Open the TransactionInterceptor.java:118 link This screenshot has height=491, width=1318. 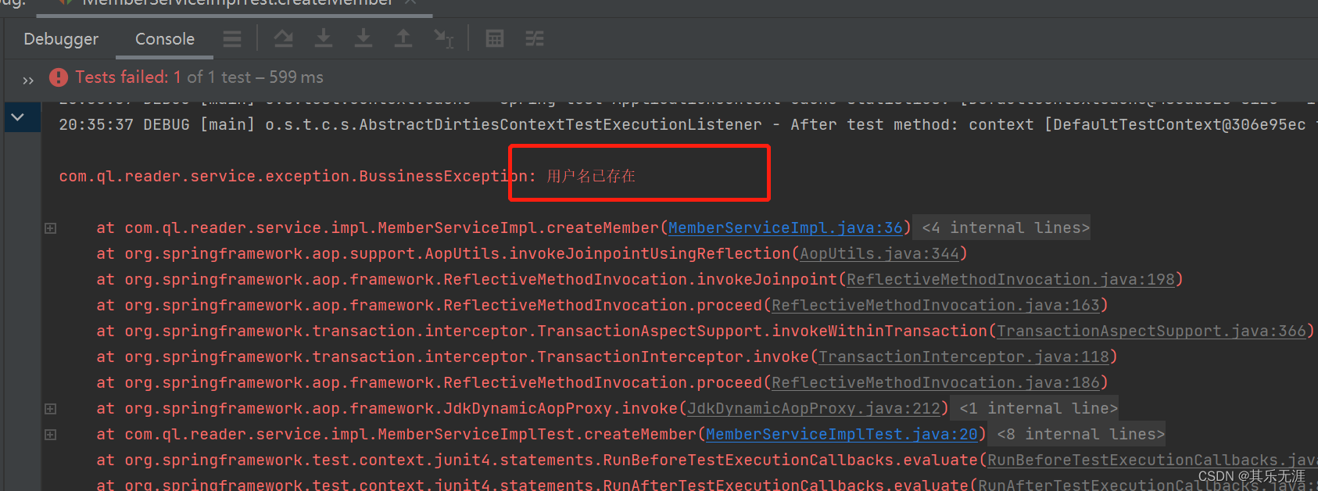click(964, 357)
